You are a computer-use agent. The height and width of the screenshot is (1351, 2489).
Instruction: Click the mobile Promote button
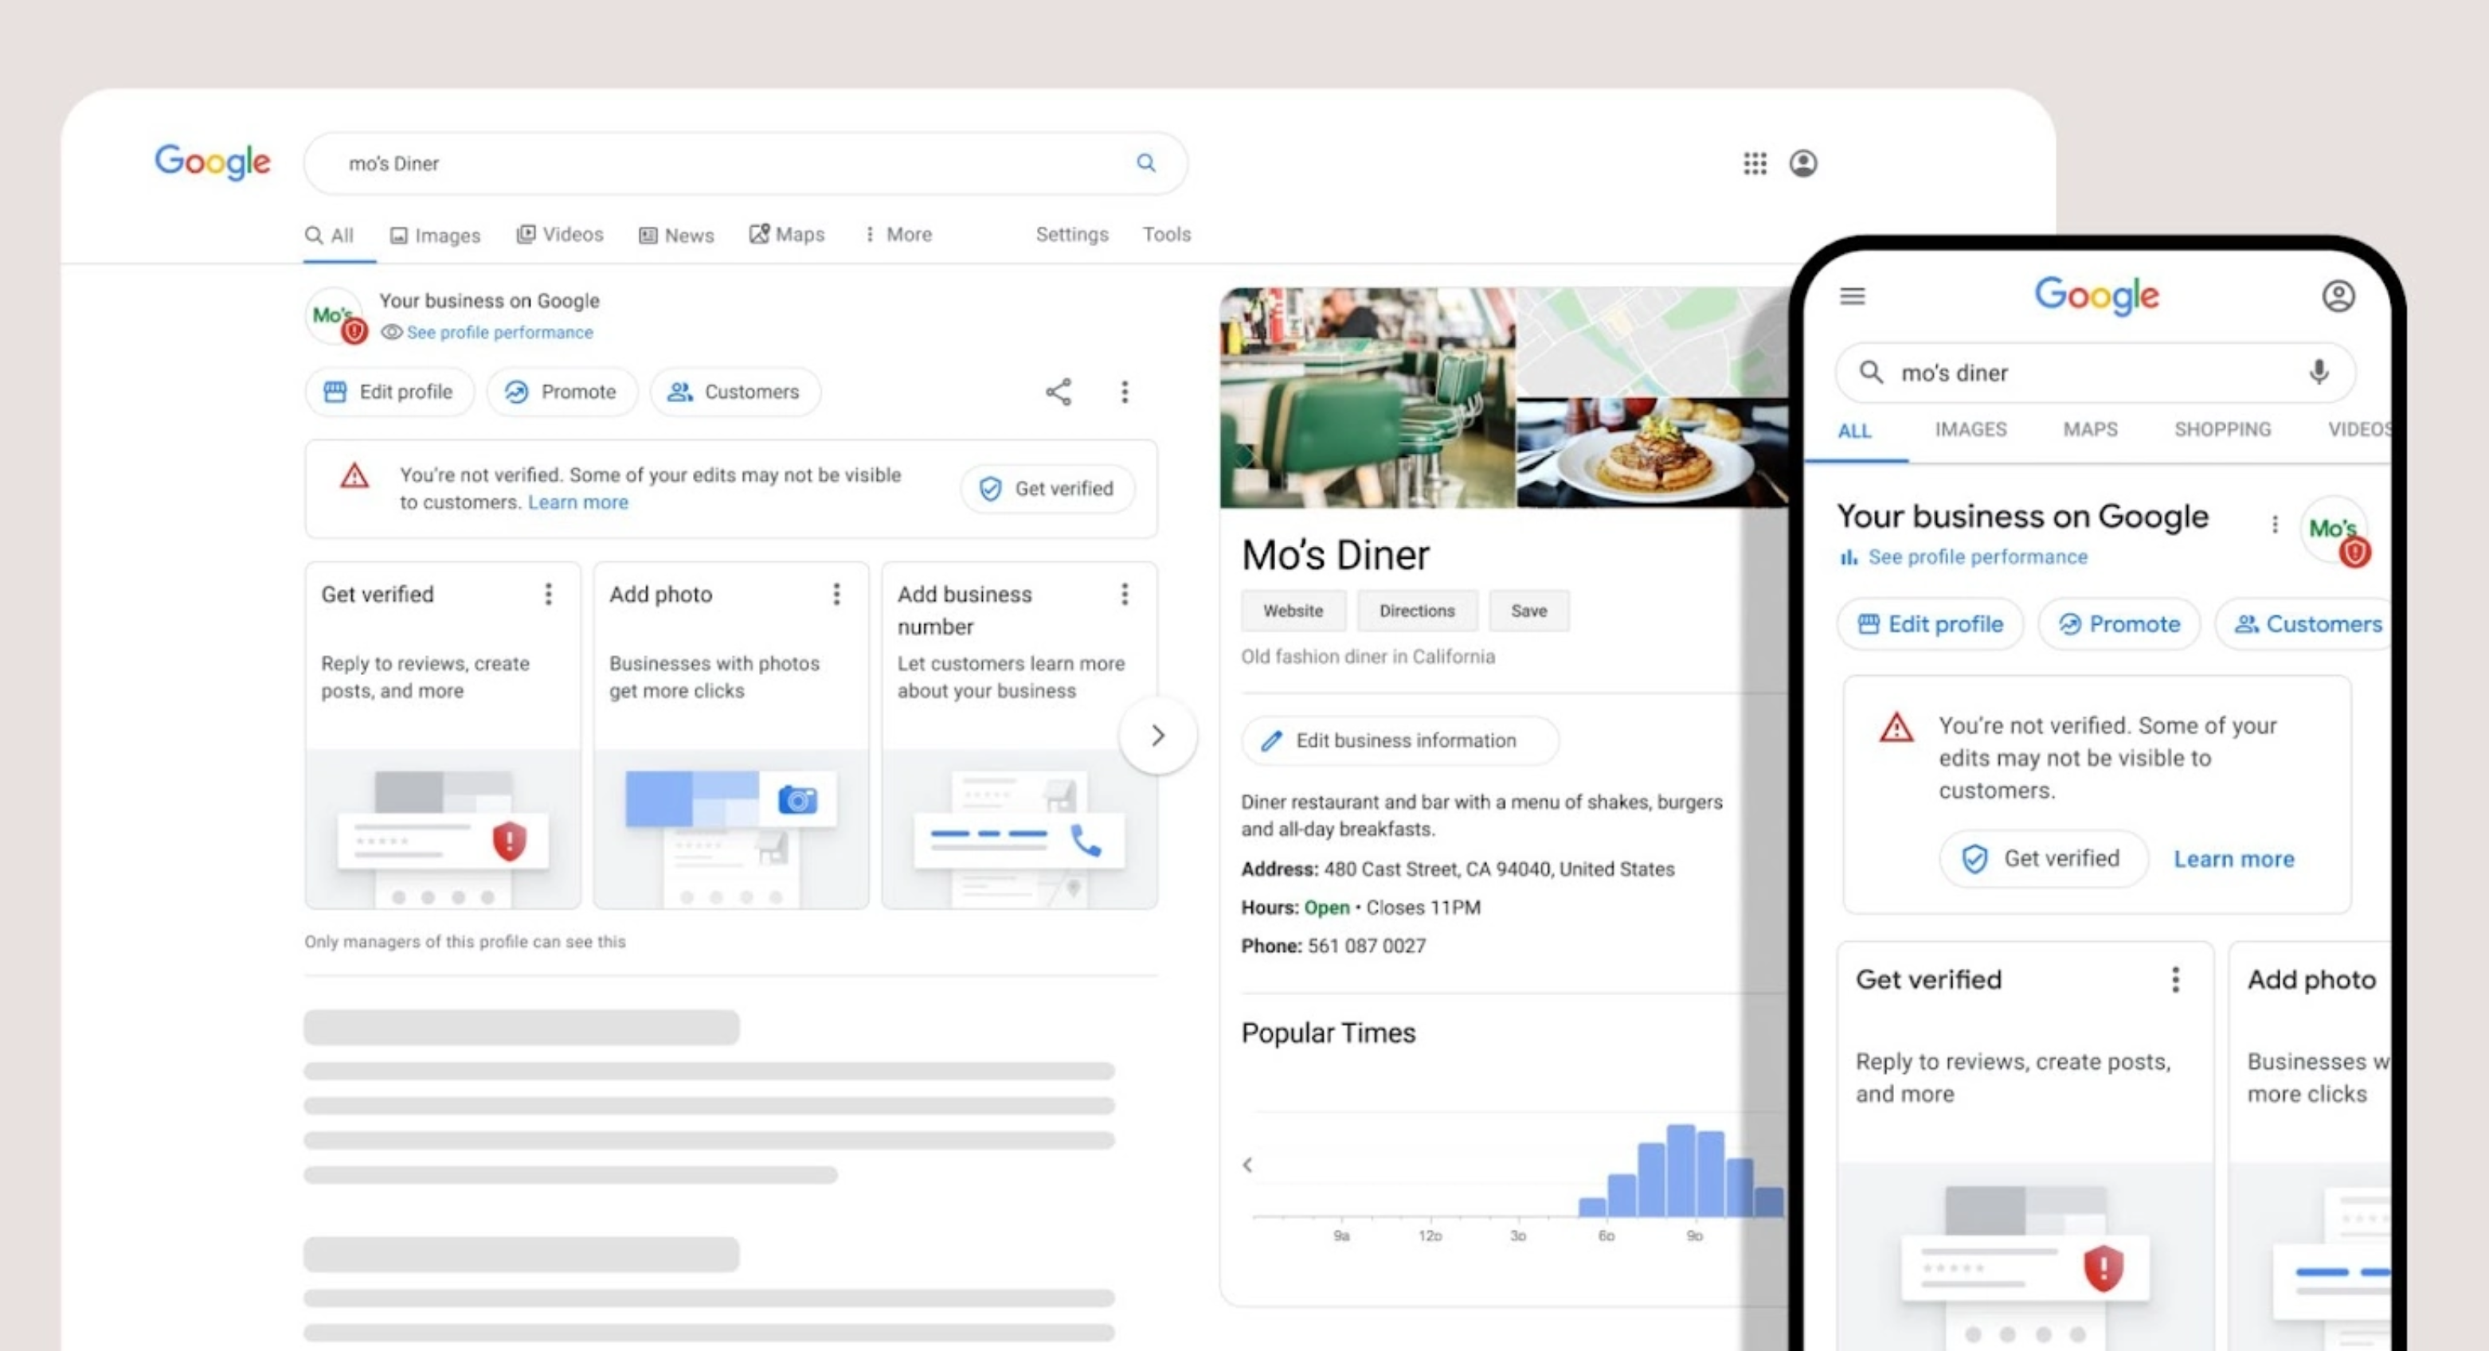tap(2118, 624)
